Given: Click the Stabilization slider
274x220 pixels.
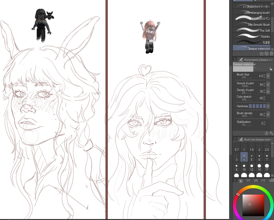Looking at the screenshot, I should (247, 125).
